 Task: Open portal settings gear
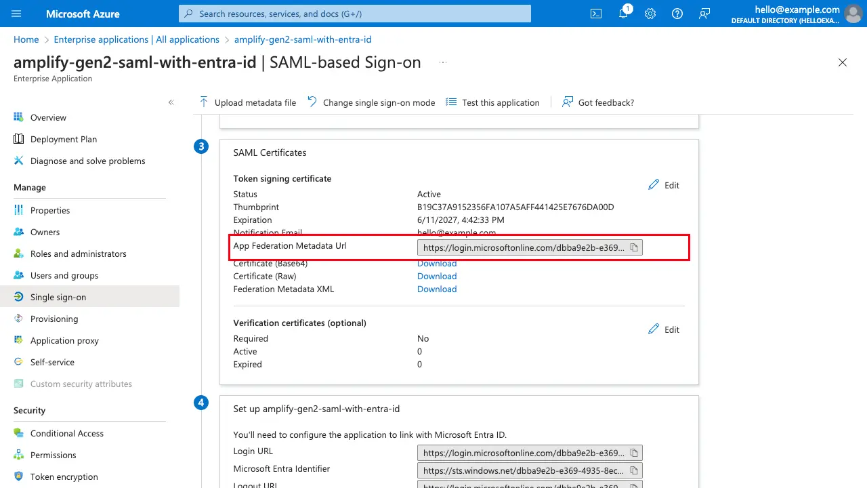click(x=650, y=14)
